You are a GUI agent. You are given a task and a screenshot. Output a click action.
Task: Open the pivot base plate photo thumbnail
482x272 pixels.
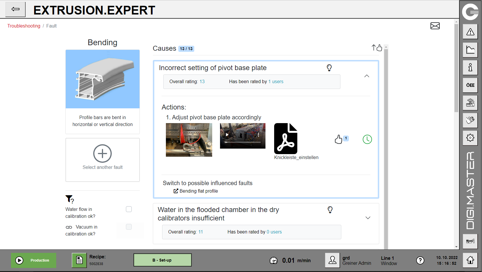[x=189, y=140]
